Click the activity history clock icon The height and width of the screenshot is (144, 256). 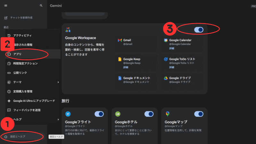(x=9, y=36)
